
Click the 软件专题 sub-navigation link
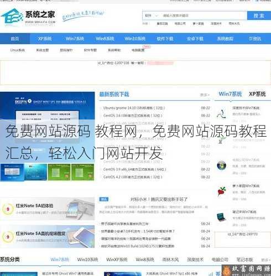click(x=90, y=50)
